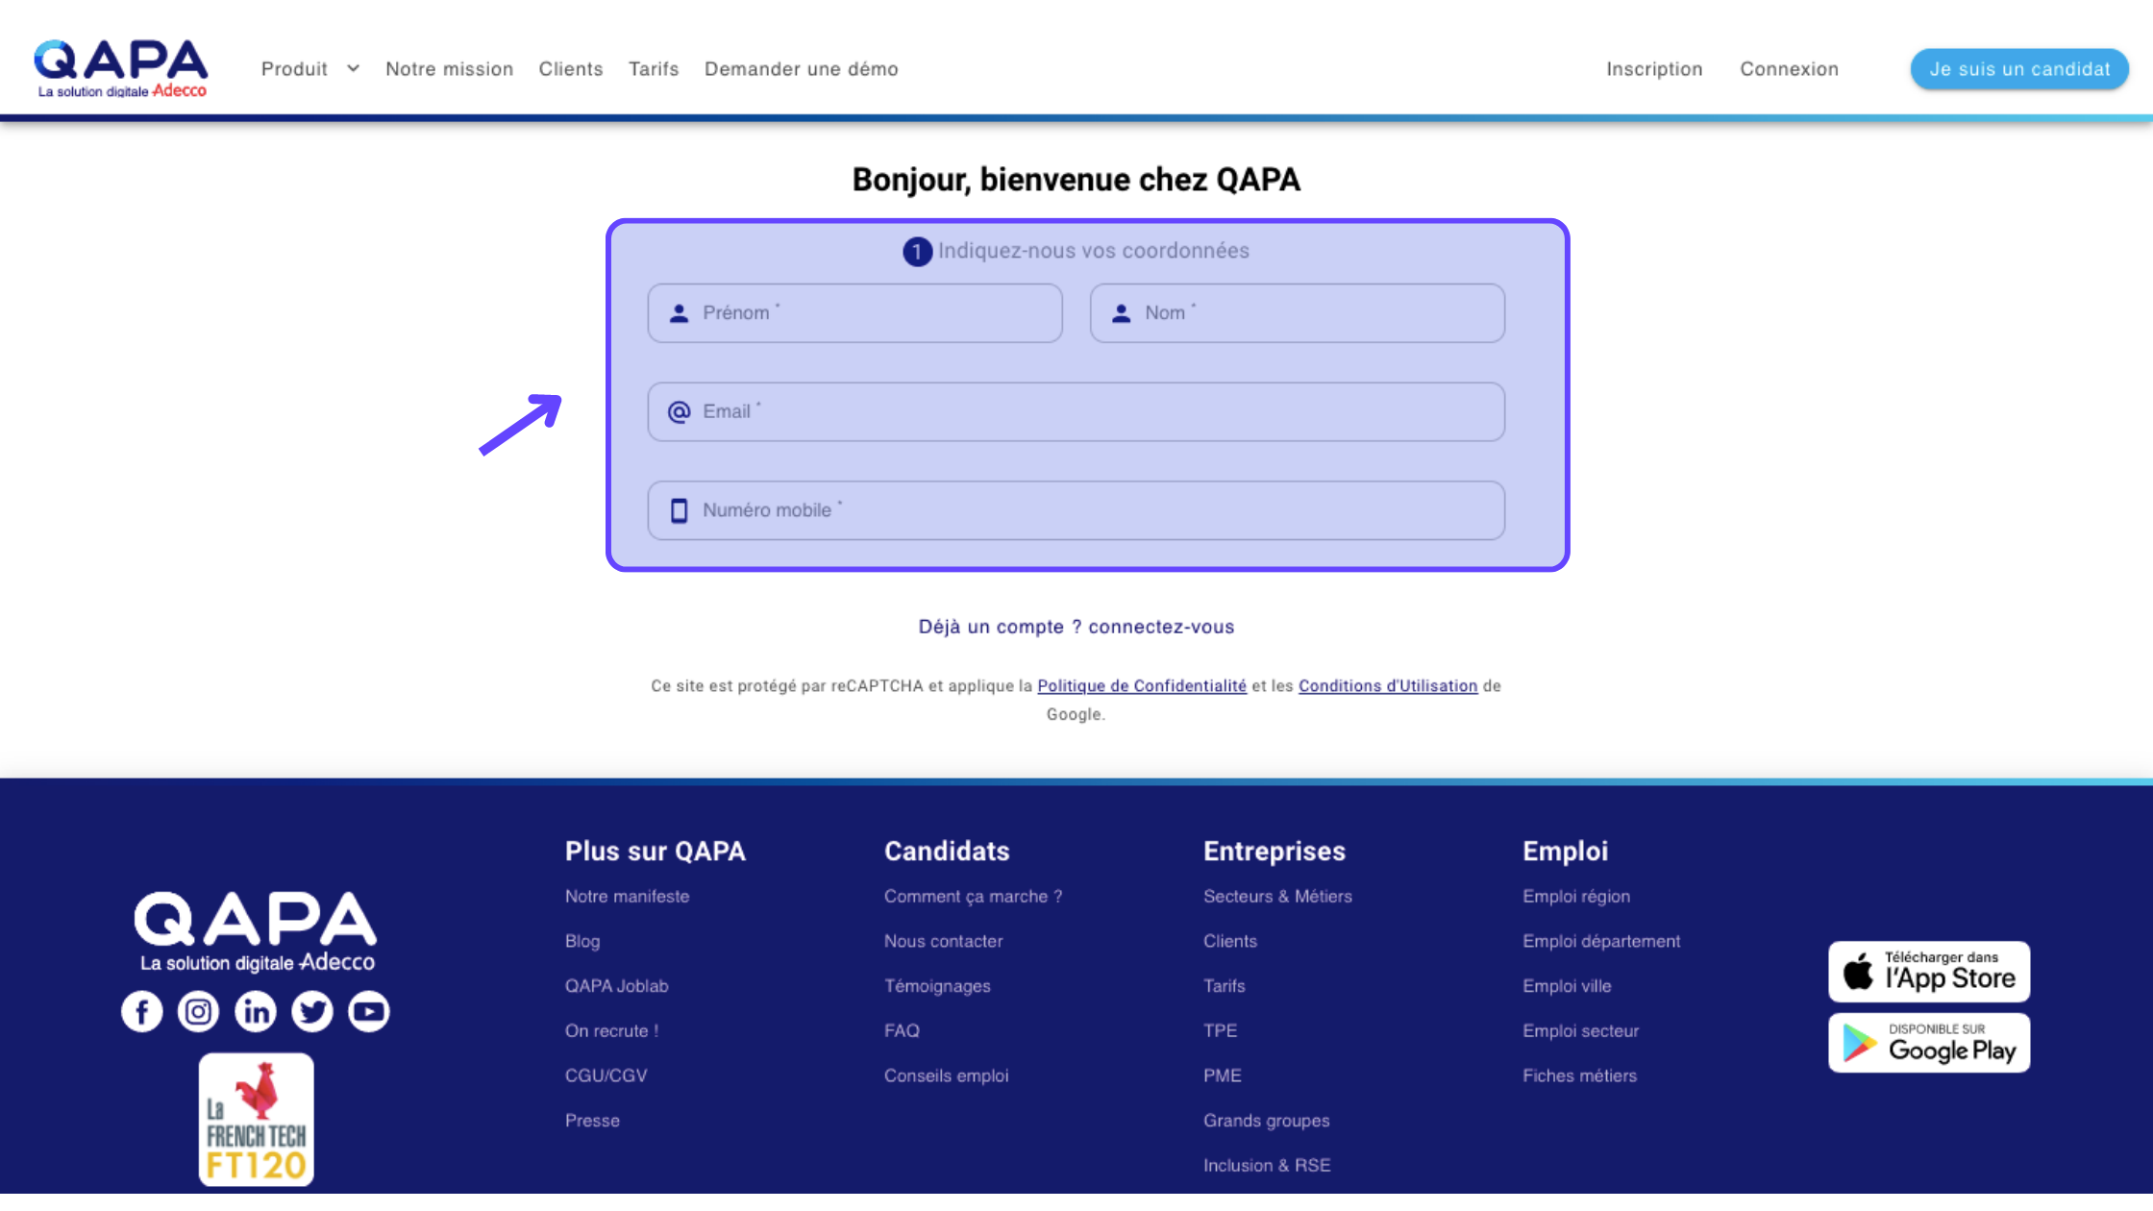This screenshot has width=2153, height=1211.
Task: Click the QAPA logo in header
Action: point(121,68)
